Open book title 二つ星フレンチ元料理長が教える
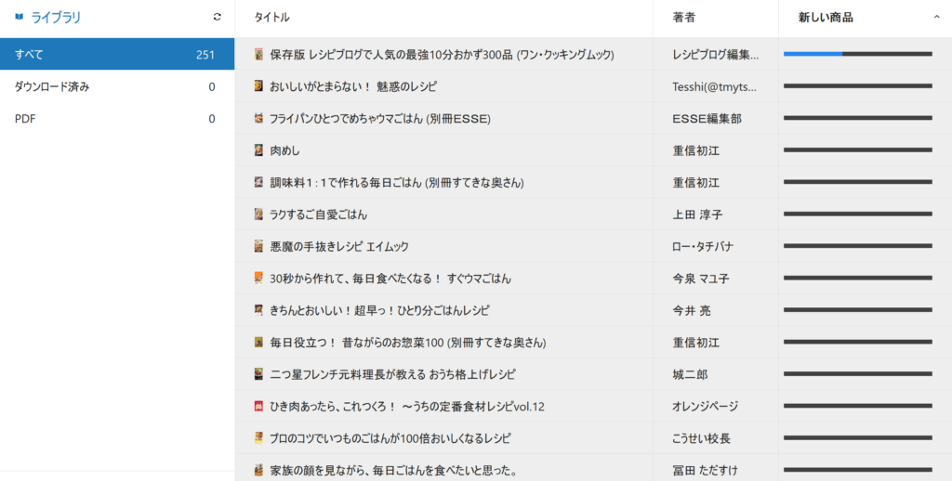The image size is (952, 481). (x=393, y=375)
